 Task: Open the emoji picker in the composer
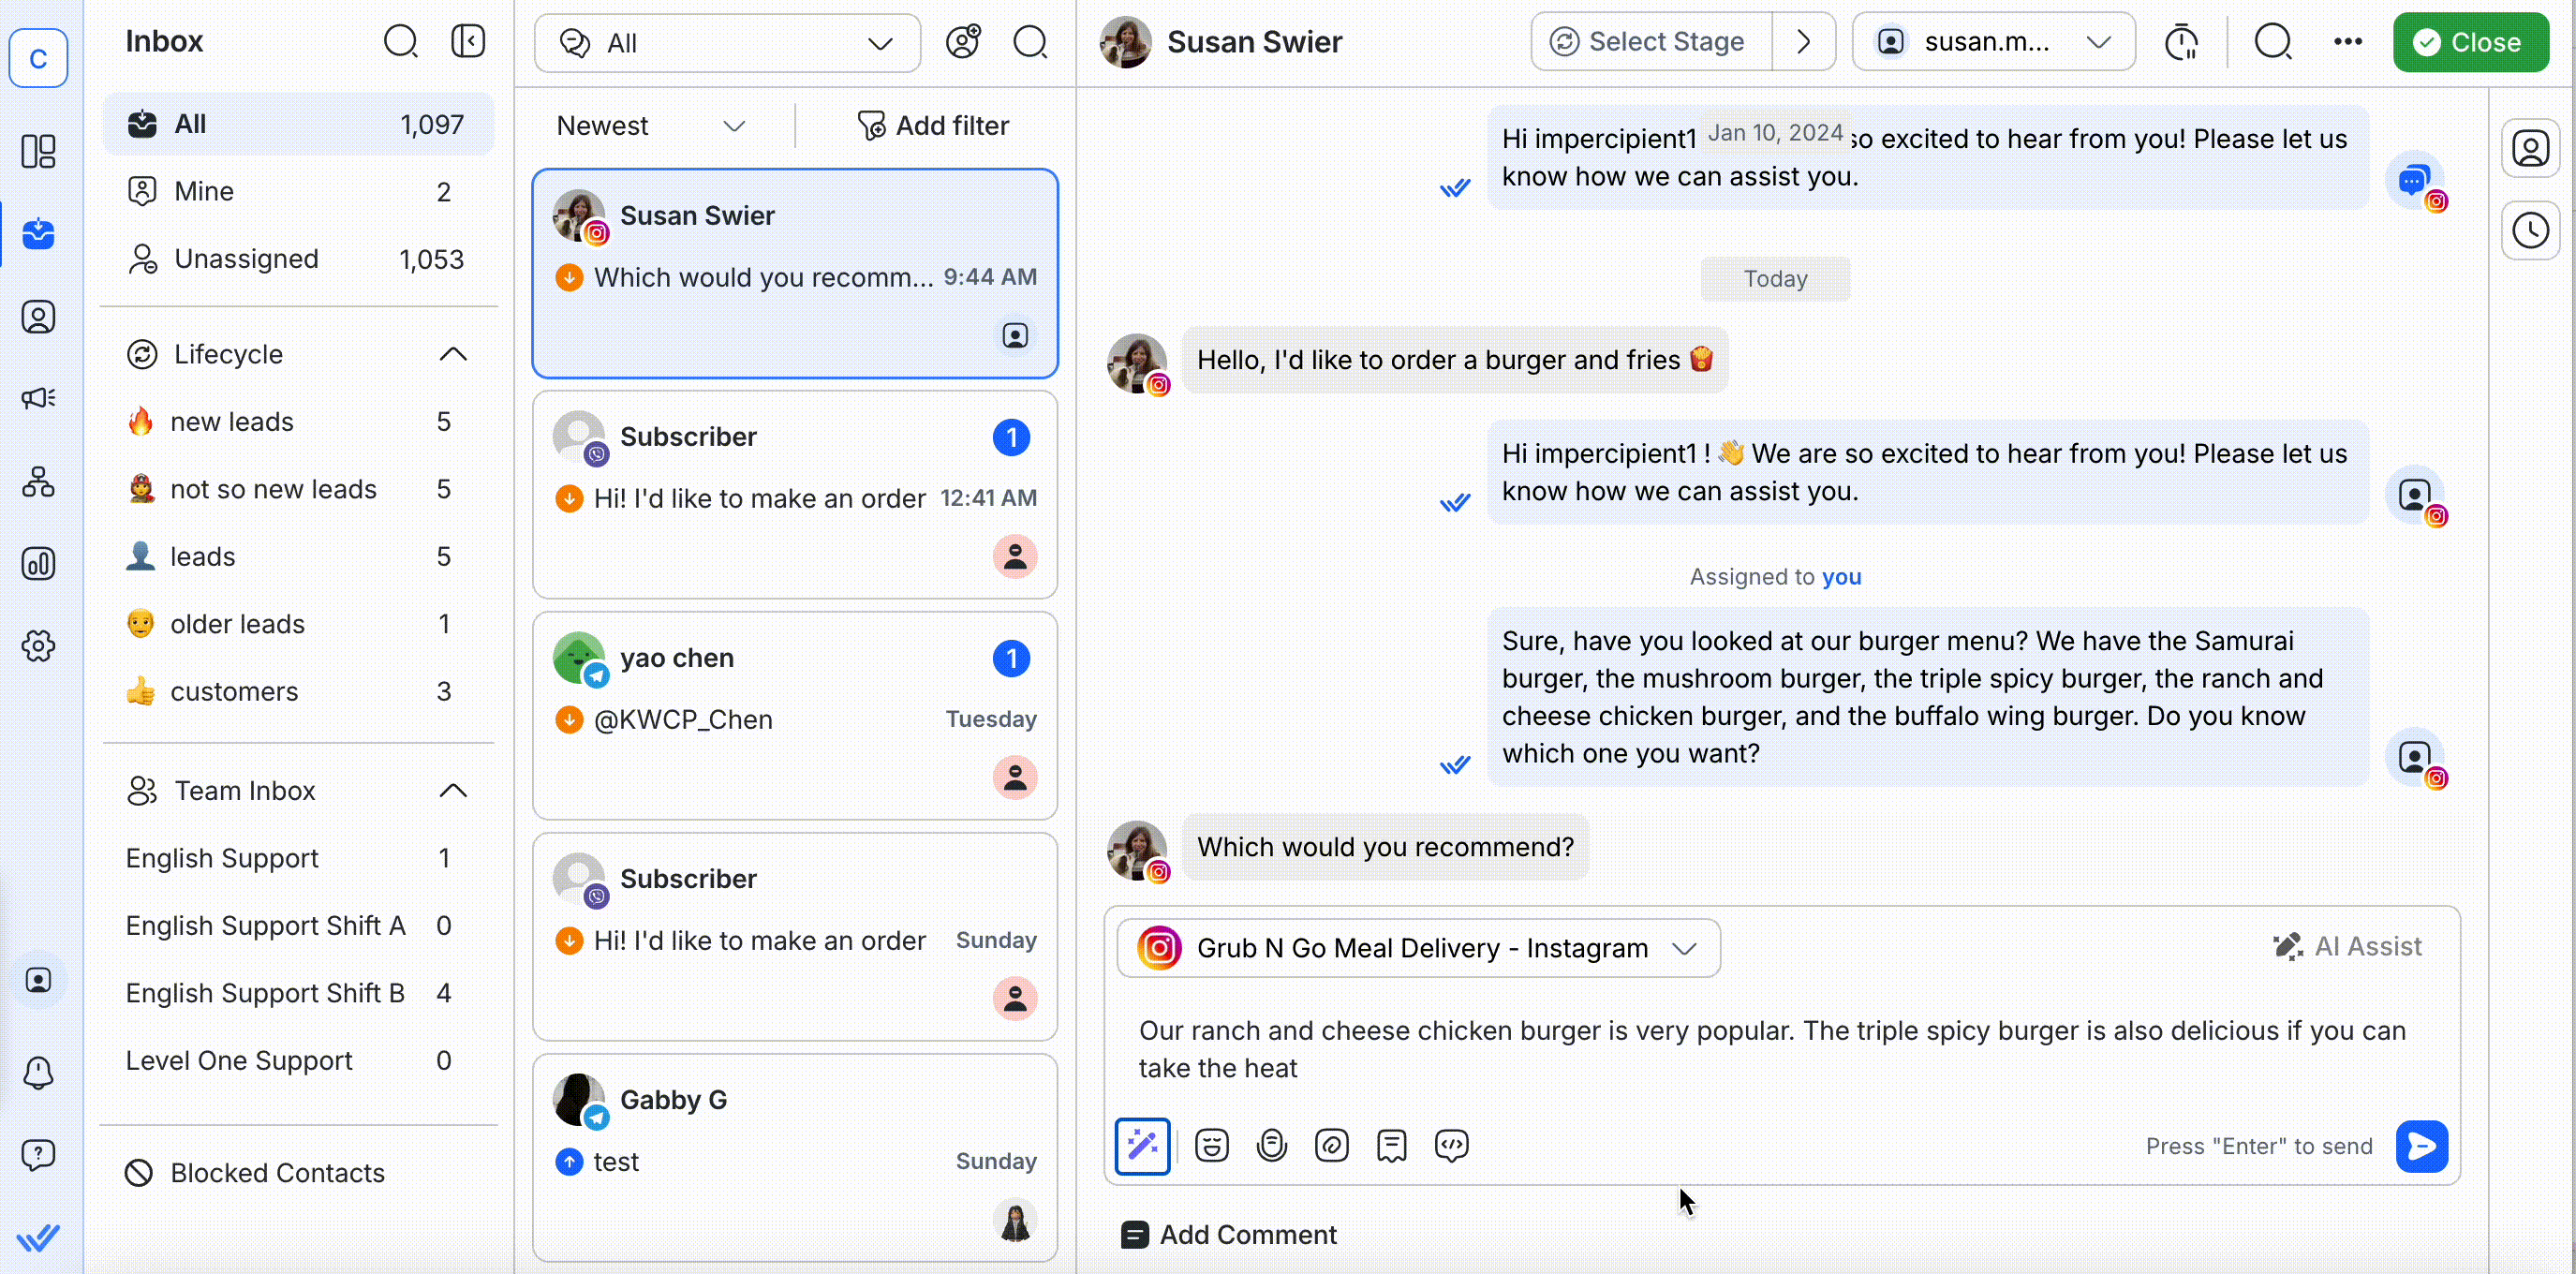tap(1211, 1145)
